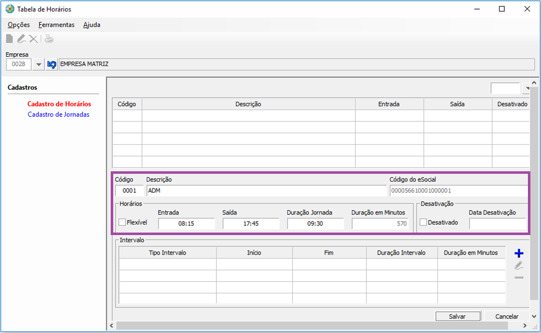Click the Duração Jornada field 09:30

(316, 224)
